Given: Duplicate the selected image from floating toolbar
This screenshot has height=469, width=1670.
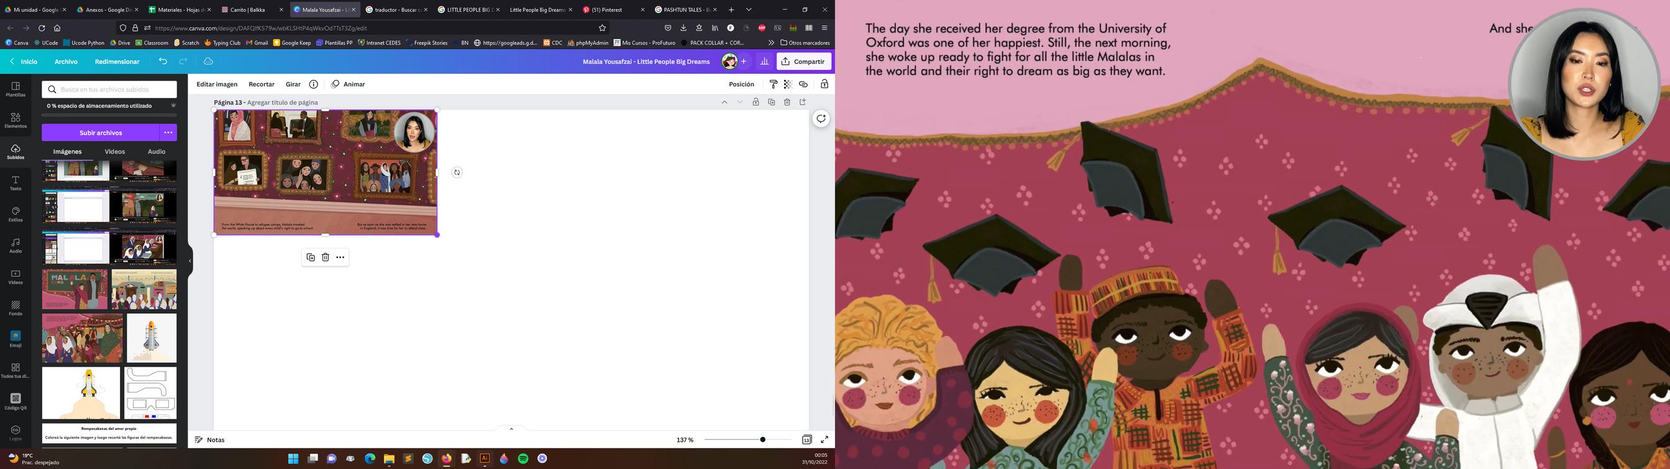Looking at the screenshot, I should point(311,257).
